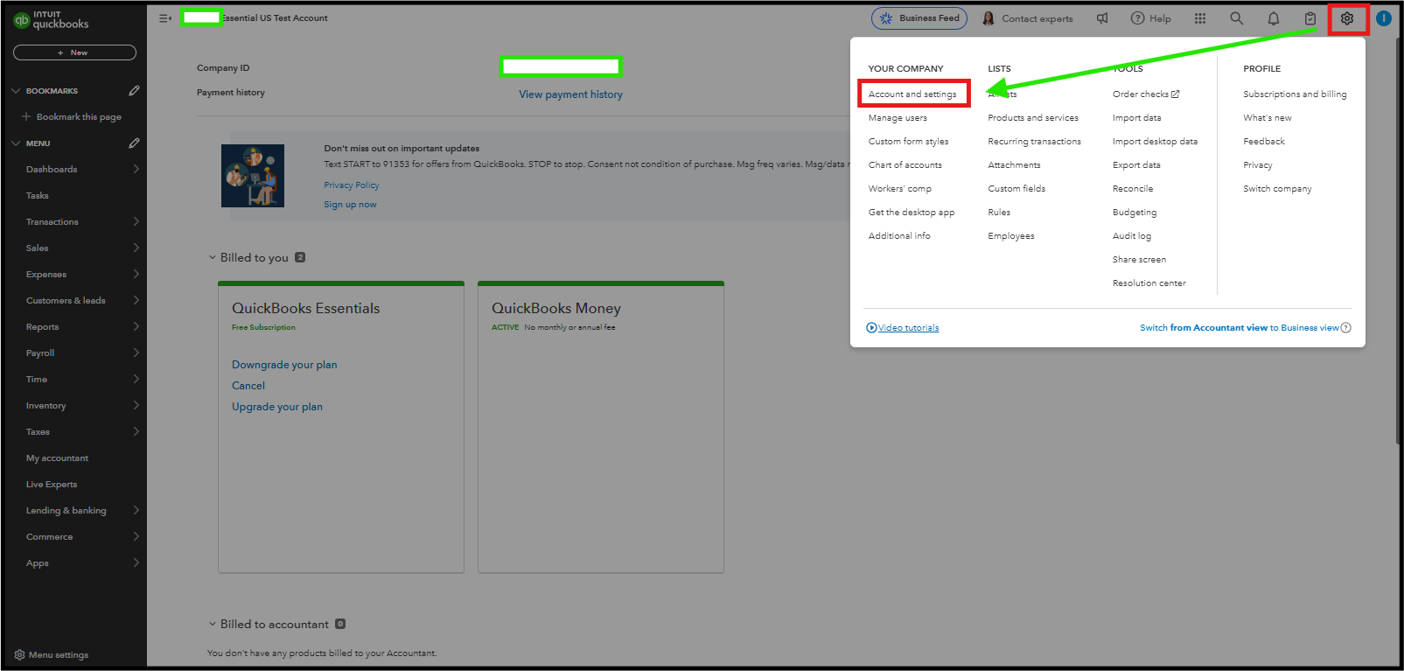Expand the Payroll submenu arrow
The width and height of the screenshot is (1404, 671).
(136, 353)
